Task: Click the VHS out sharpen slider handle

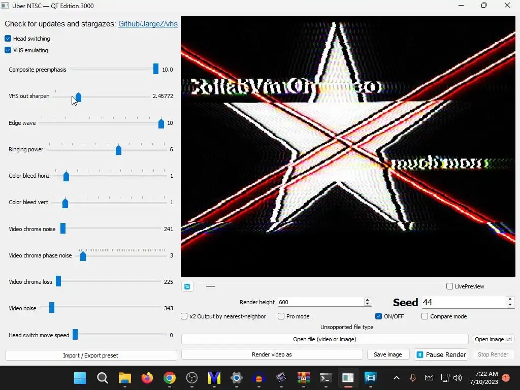Action: (x=79, y=97)
